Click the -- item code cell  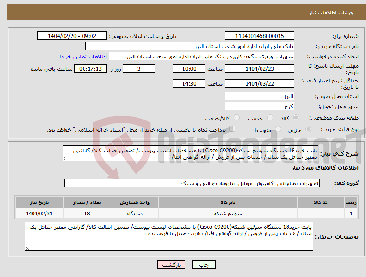click(321, 214)
